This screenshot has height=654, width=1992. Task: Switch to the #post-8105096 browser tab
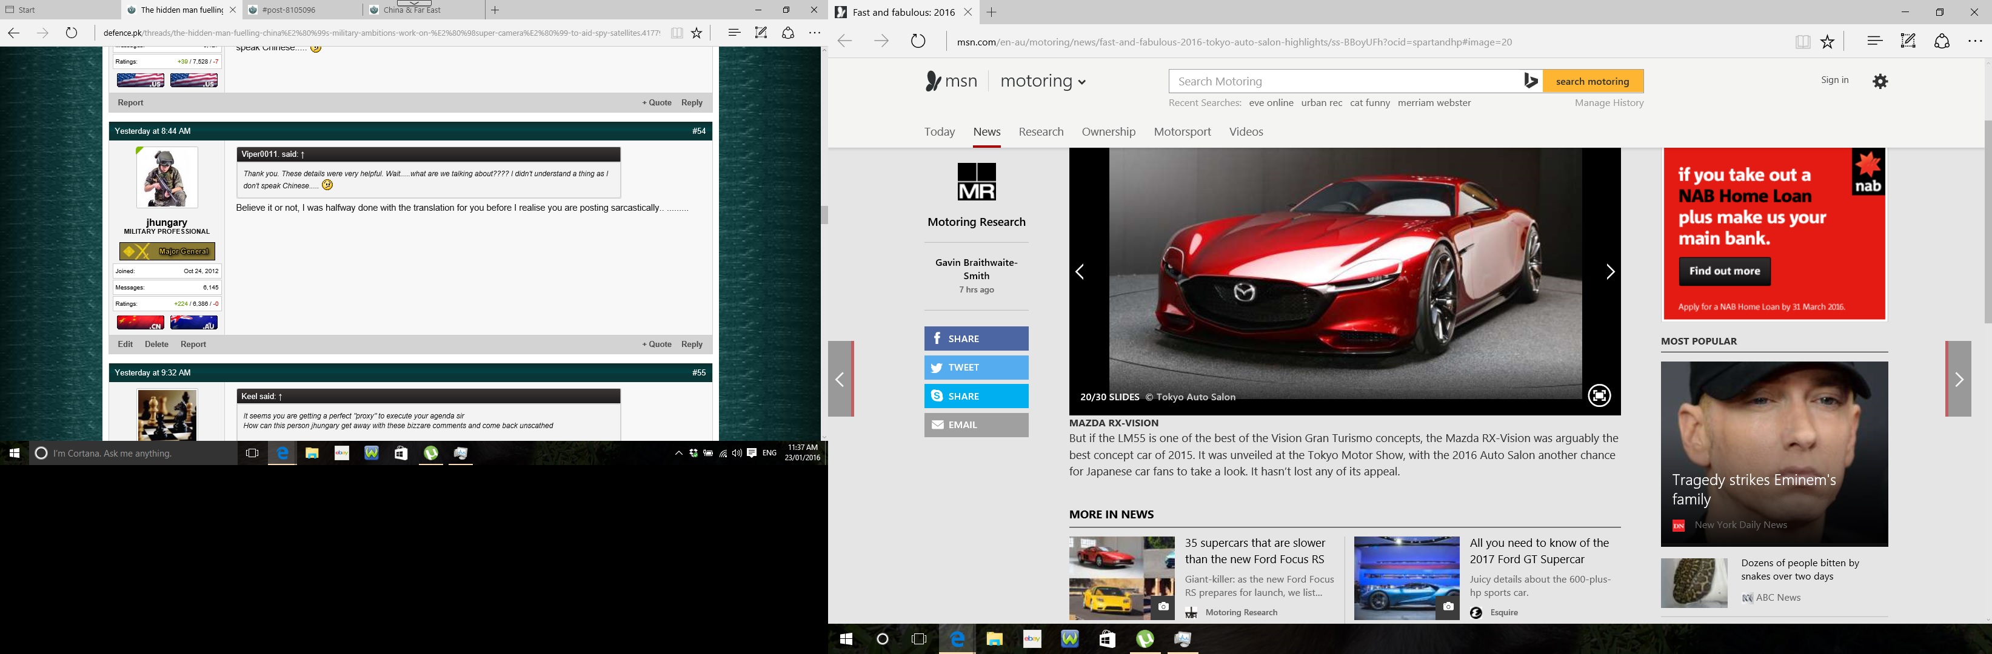301,10
